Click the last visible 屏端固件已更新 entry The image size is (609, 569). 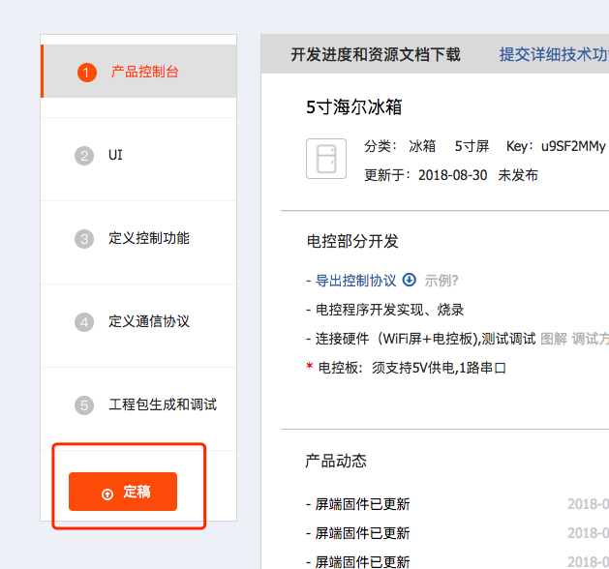pyautogui.click(x=357, y=561)
